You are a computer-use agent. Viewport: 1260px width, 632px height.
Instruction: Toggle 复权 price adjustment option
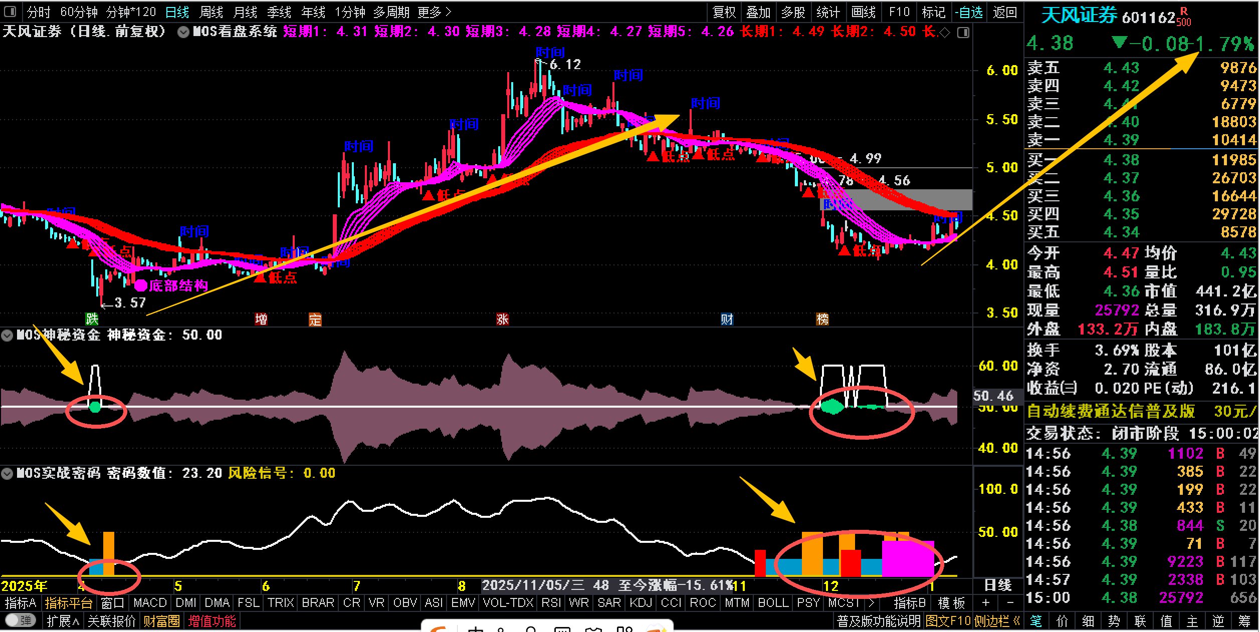coord(724,12)
